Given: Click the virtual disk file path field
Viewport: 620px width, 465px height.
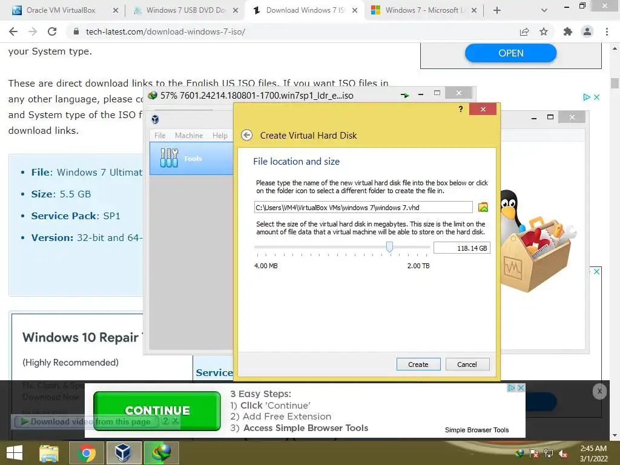Looking at the screenshot, I should pos(363,208).
